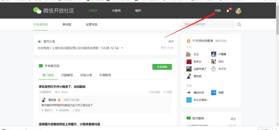Click the green search magnifier icon
This screenshot has width=279, height=130.
[x=239, y=24]
